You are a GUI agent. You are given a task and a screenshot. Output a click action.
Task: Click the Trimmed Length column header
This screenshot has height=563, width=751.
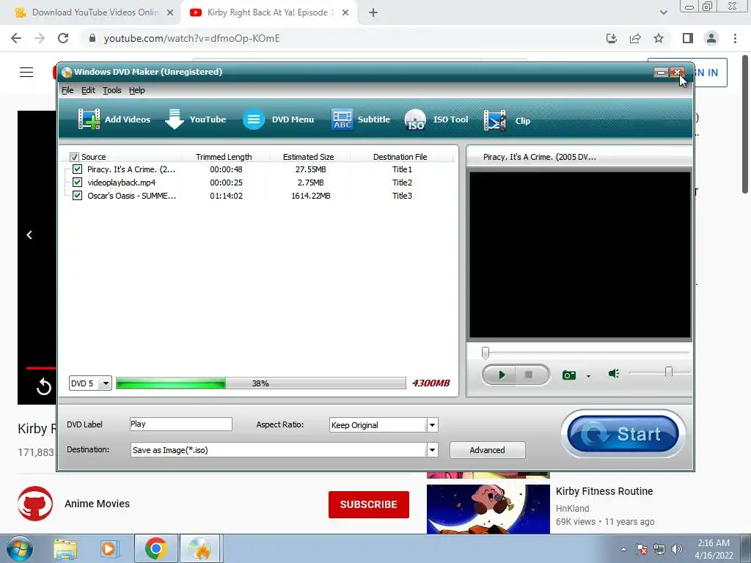click(x=224, y=157)
